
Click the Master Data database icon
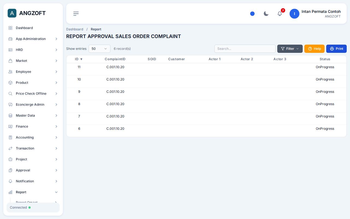click(x=10, y=116)
